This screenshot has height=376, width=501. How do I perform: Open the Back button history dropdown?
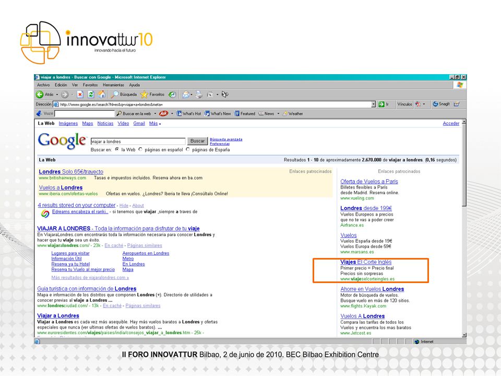click(57, 95)
